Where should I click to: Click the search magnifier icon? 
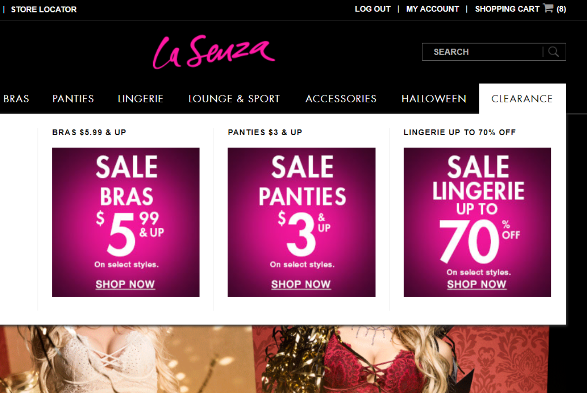554,52
